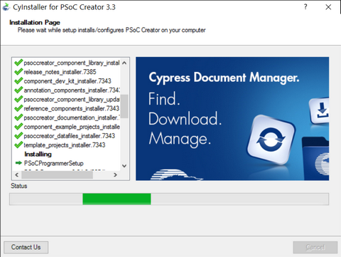341x257 pixels.
Task: Click the Cypress Document Manager banner title
Action: click(224, 78)
